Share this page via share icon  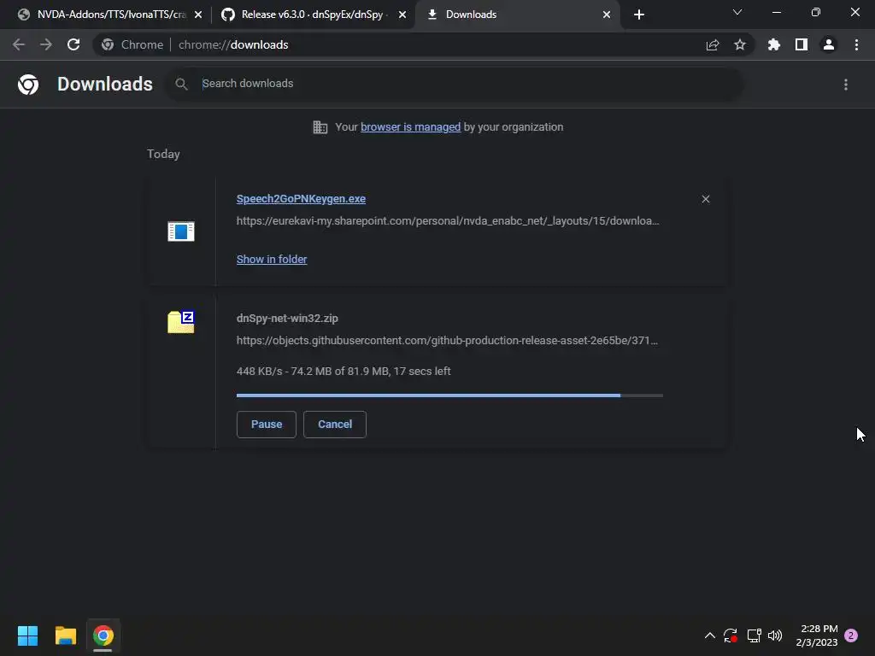(x=713, y=45)
